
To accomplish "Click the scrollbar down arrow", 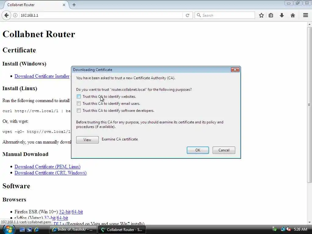I will (309, 222).
